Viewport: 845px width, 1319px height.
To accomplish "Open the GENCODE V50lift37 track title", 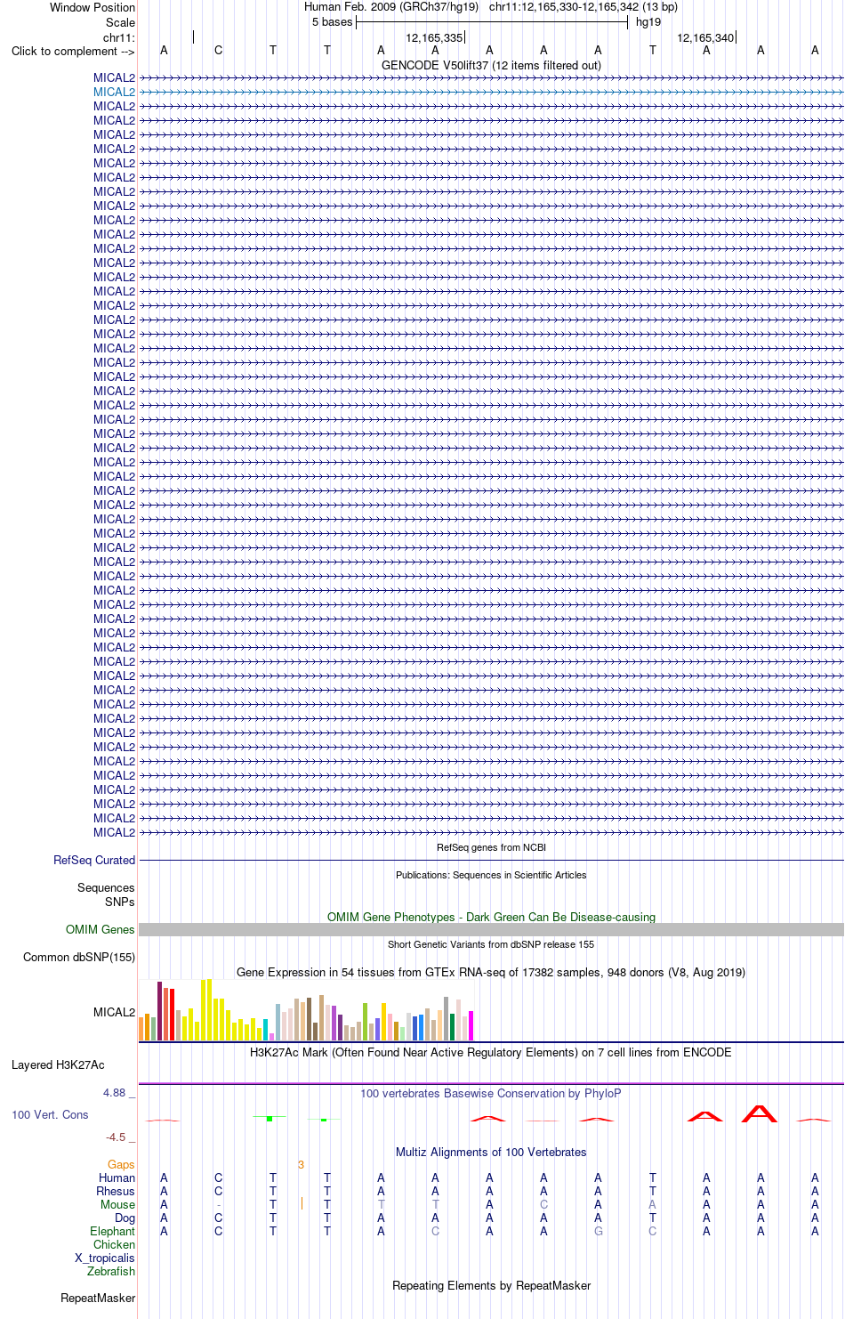I will click(x=491, y=65).
